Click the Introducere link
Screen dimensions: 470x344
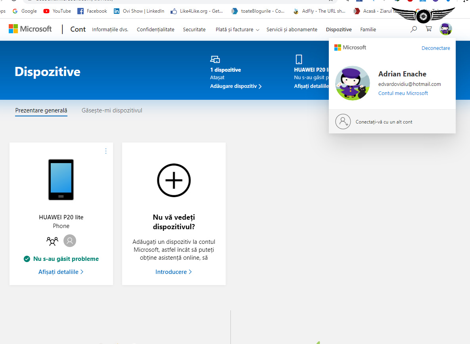click(x=174, y=272)
